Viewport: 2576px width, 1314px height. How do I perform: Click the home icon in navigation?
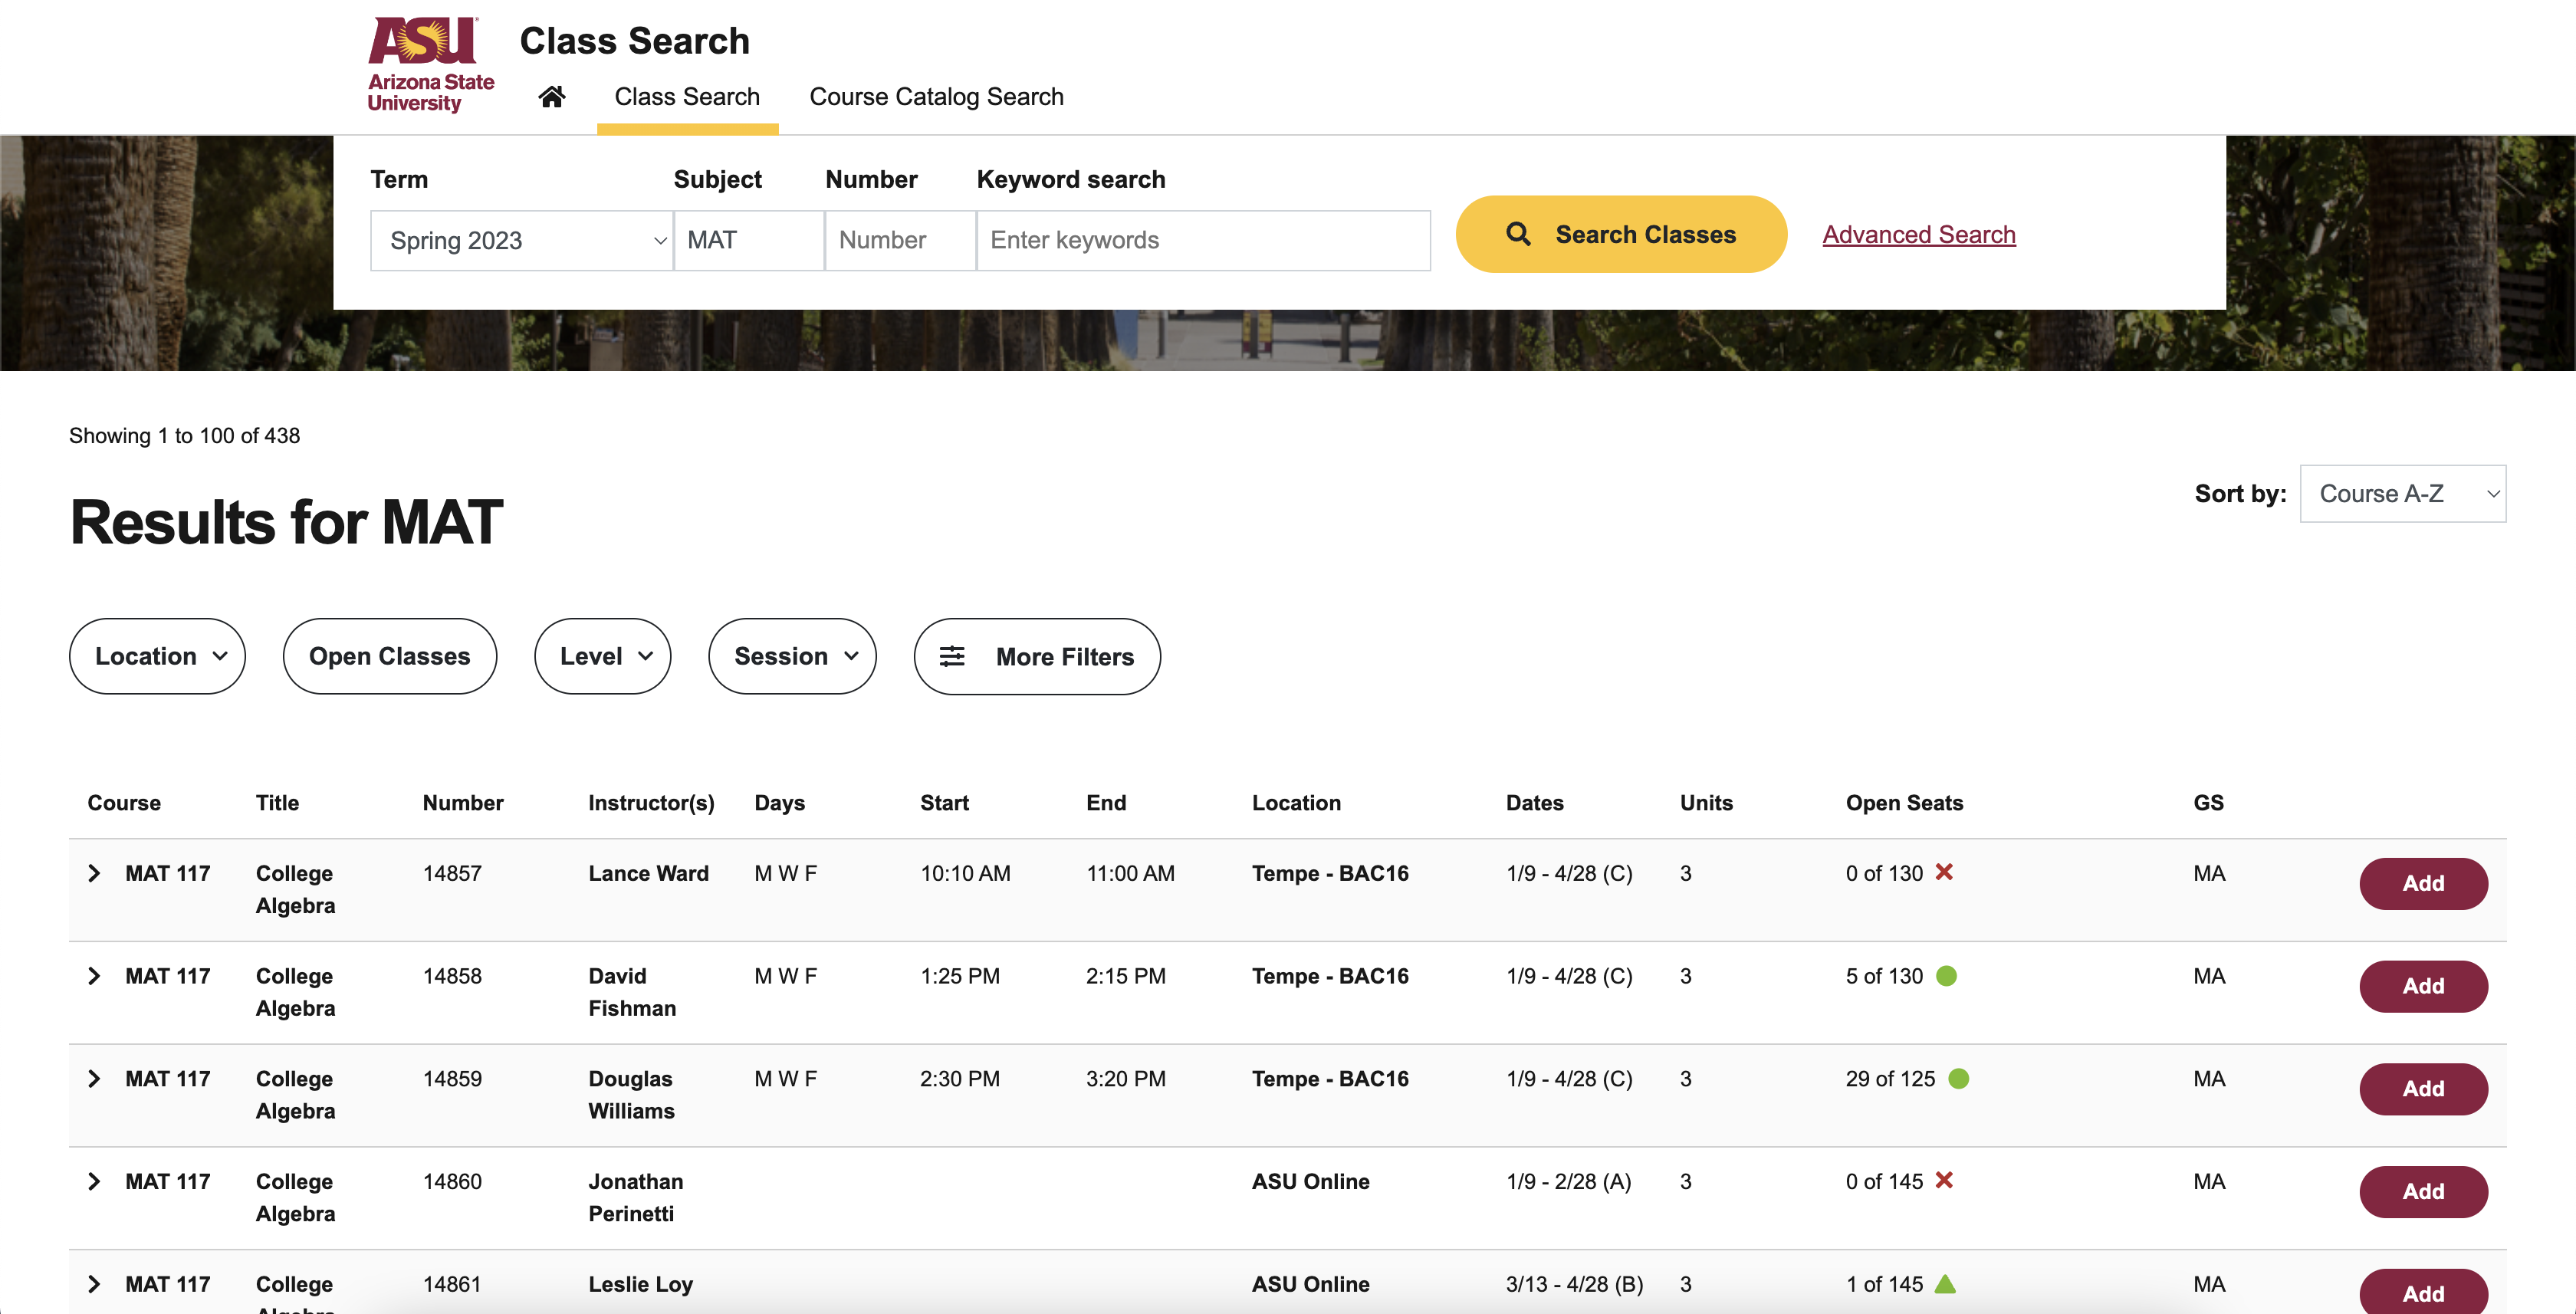[x=551, y=97]
